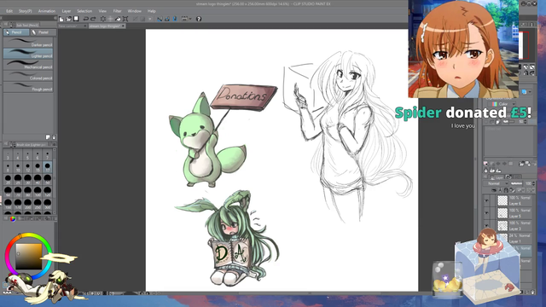Choose the Colored pencil brush
The height and width of the screenshot is (307, 546).
click(x=28, y=76)
